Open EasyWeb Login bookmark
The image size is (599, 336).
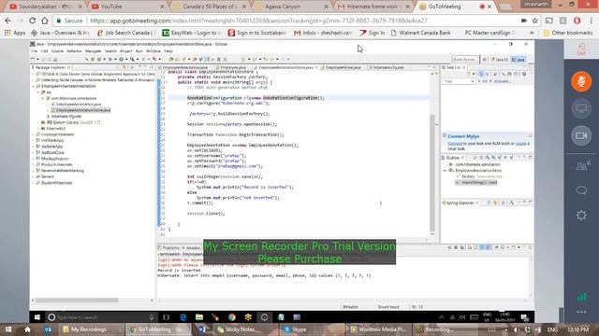pos(192,33)
